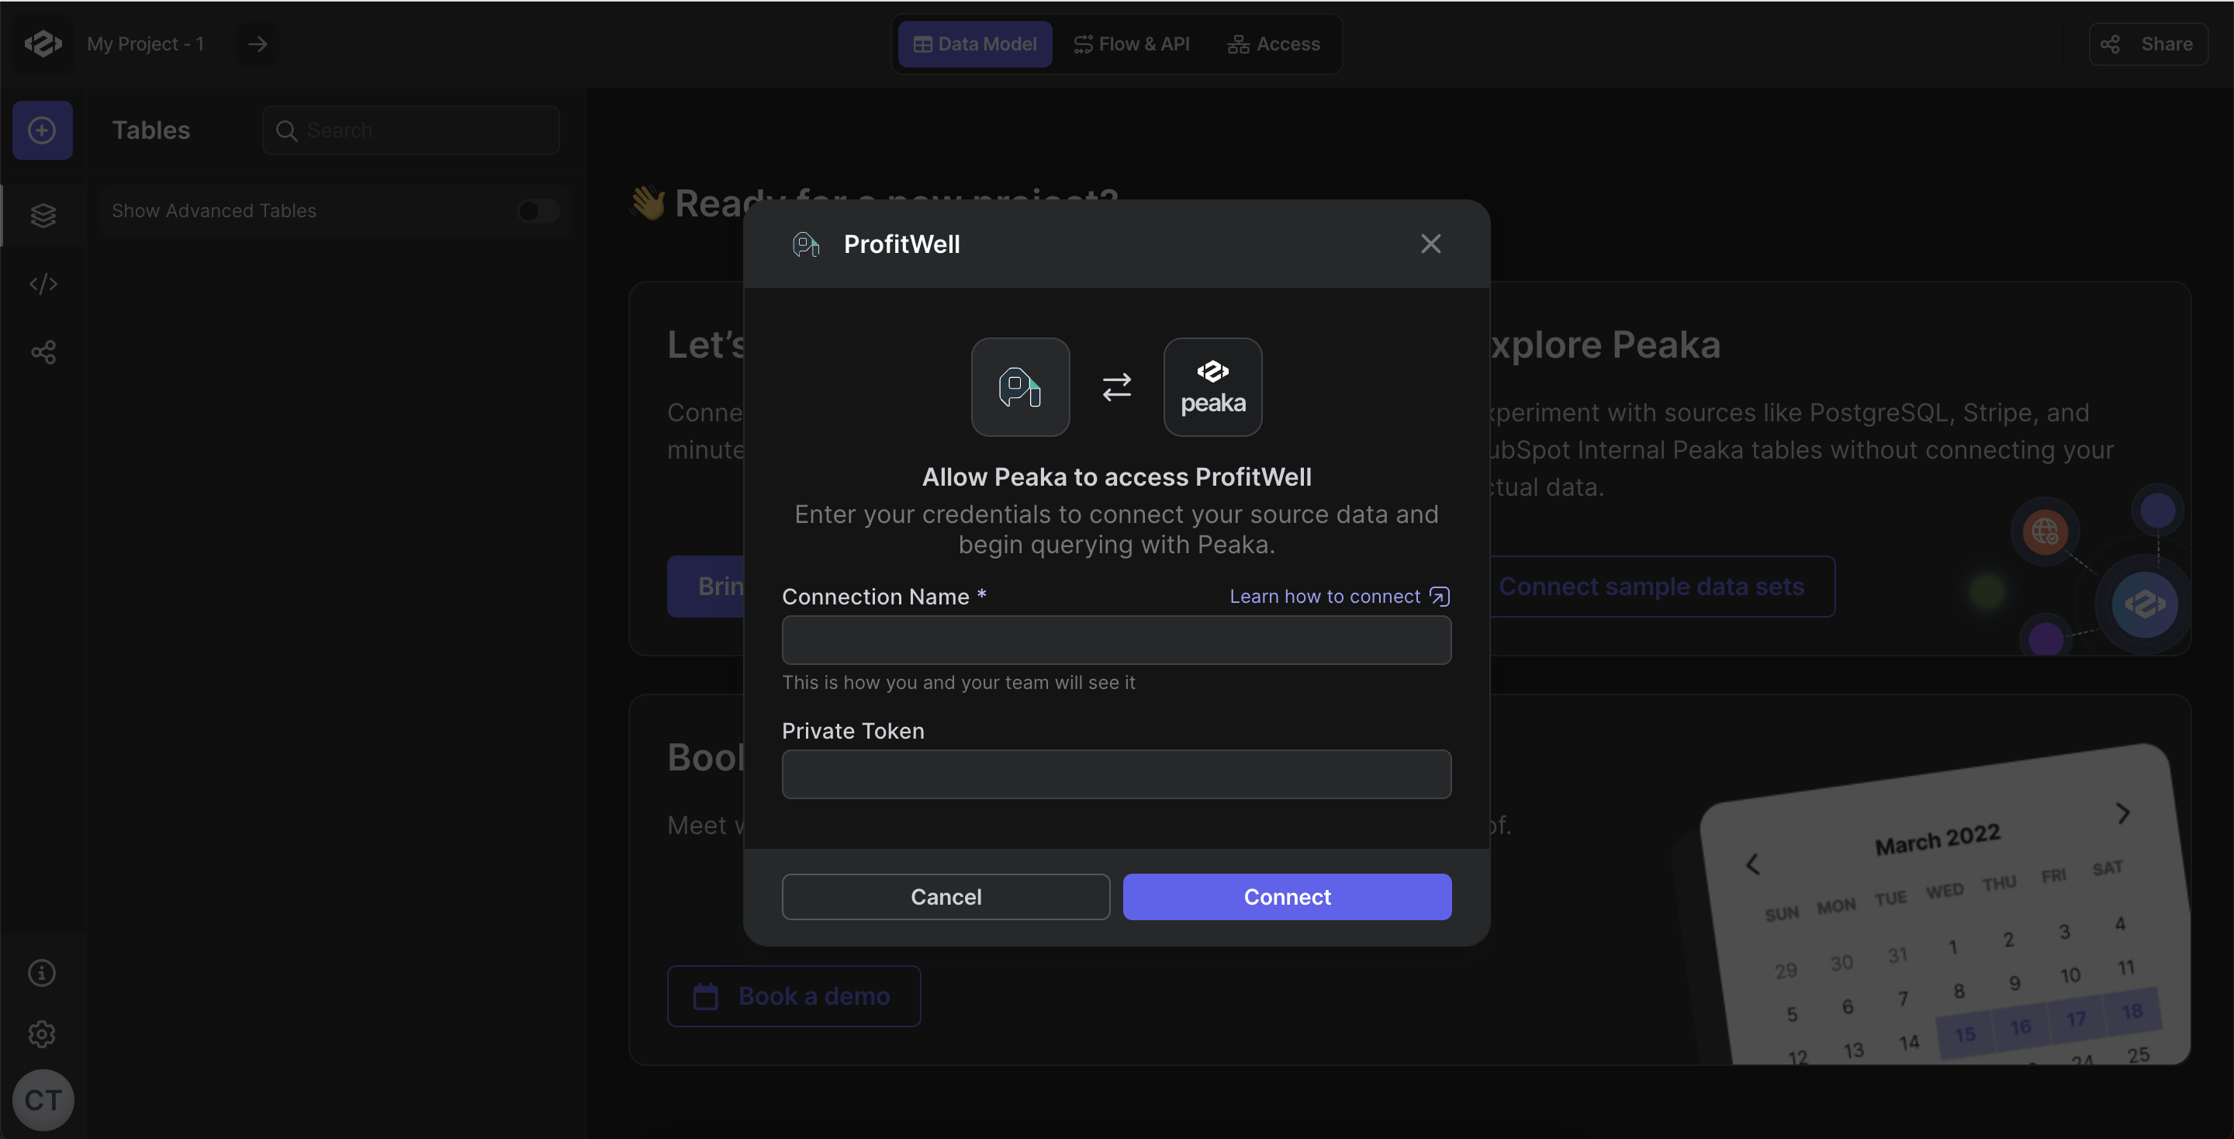Click the external link icon beside Learn how to connect
This screenshot has width=2234, height=1139.
1440,596
